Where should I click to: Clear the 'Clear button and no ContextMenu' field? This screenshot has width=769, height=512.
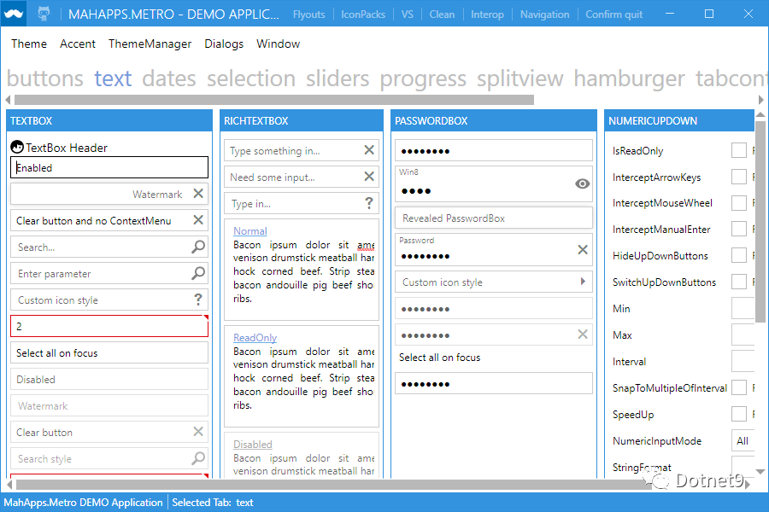click(198, 220)
